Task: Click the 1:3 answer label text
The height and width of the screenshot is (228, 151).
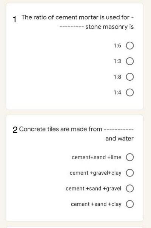Action: (x=117, y=61)
